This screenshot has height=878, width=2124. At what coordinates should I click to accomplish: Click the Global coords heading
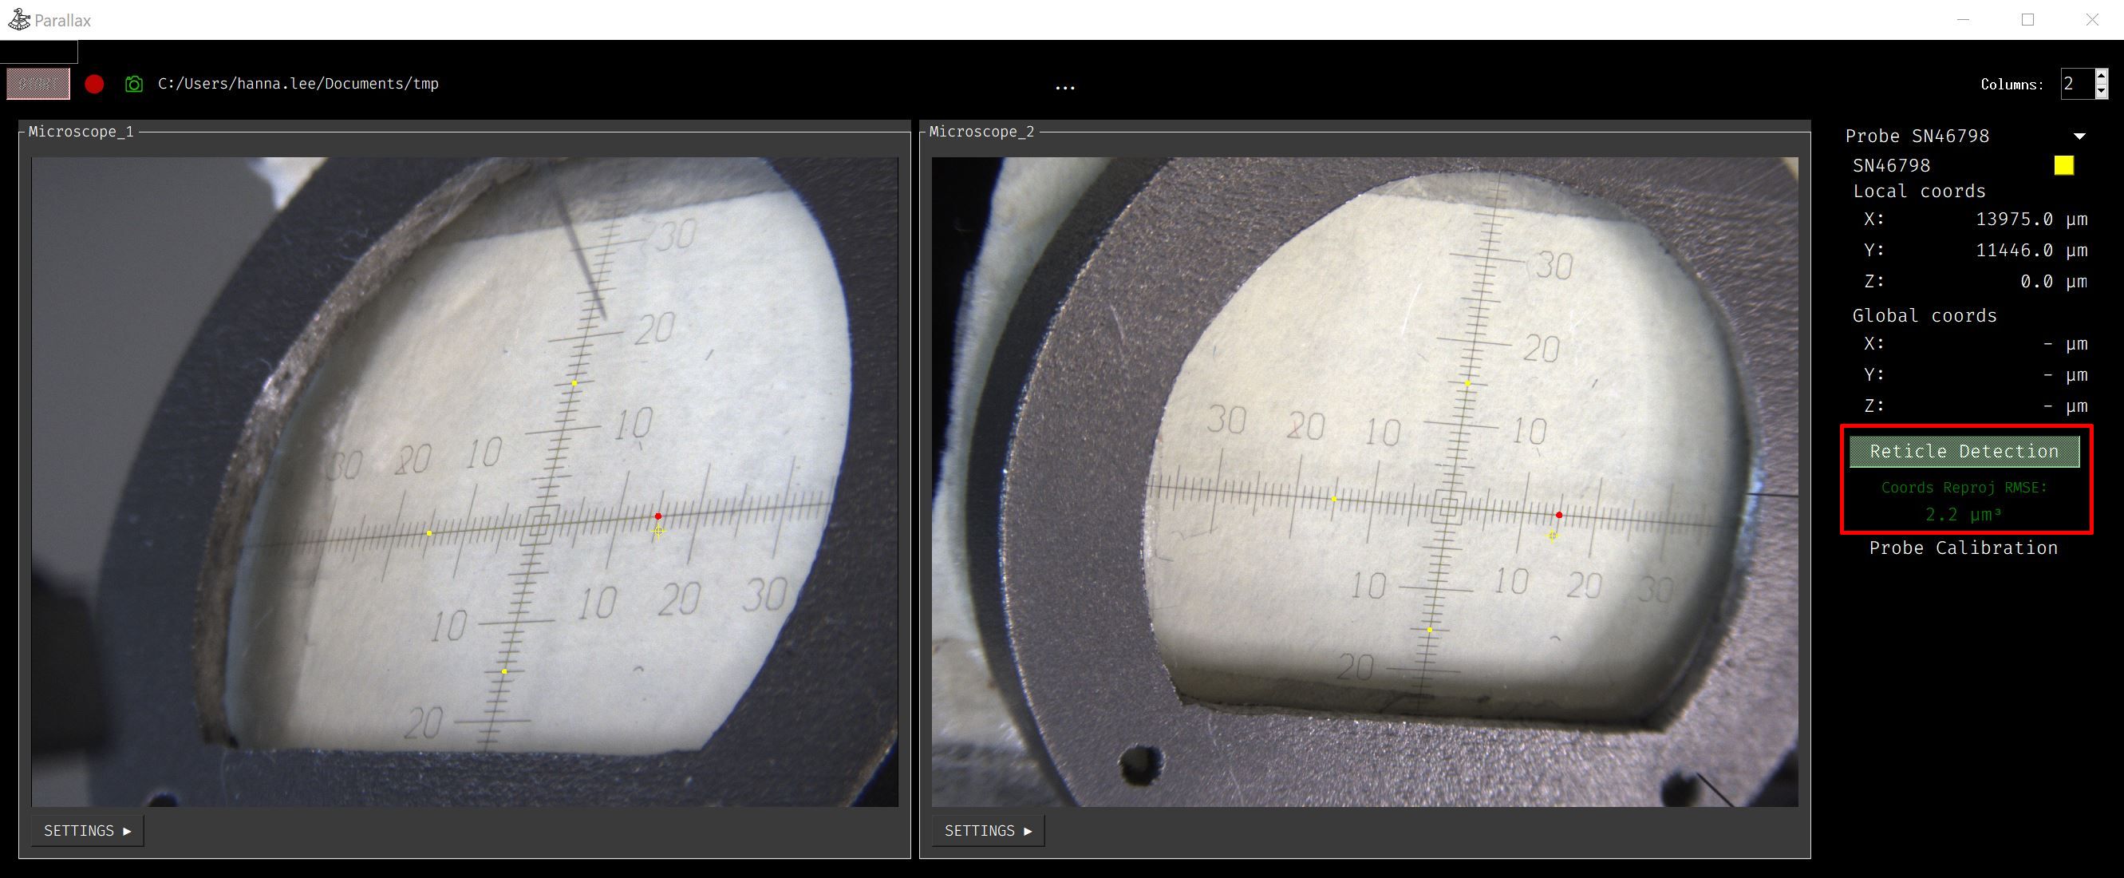[1925, 316]
